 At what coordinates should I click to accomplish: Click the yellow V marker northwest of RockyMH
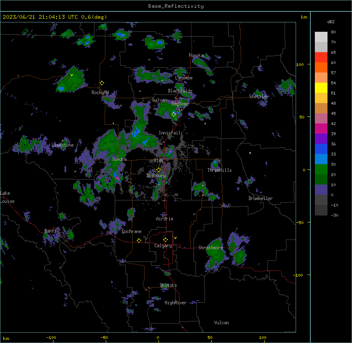71,75
